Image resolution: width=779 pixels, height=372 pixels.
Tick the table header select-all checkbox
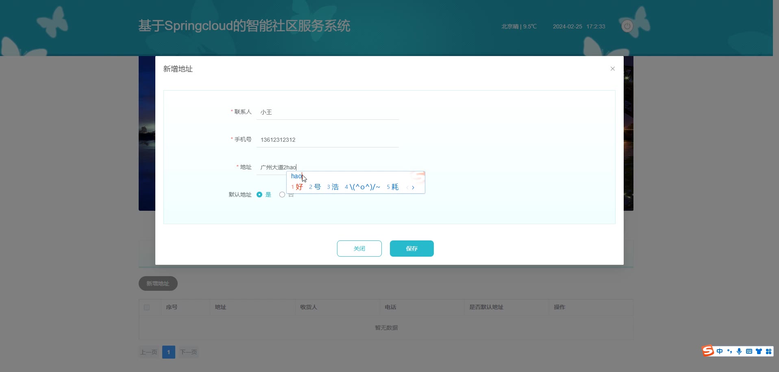coord(147,307)
